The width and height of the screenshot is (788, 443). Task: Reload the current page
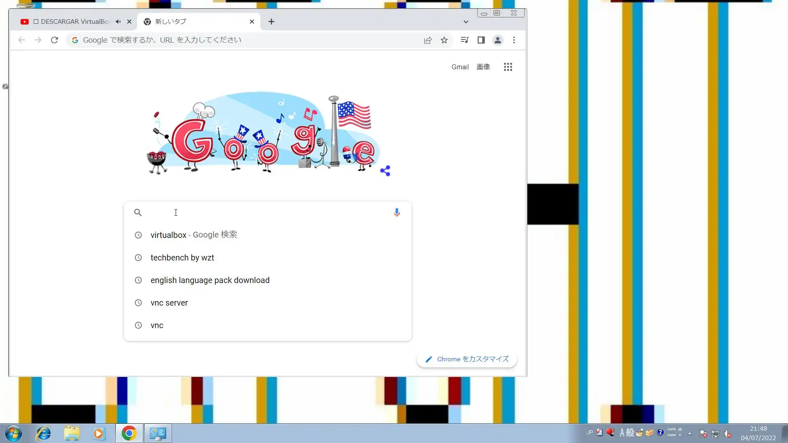(54, 40)
